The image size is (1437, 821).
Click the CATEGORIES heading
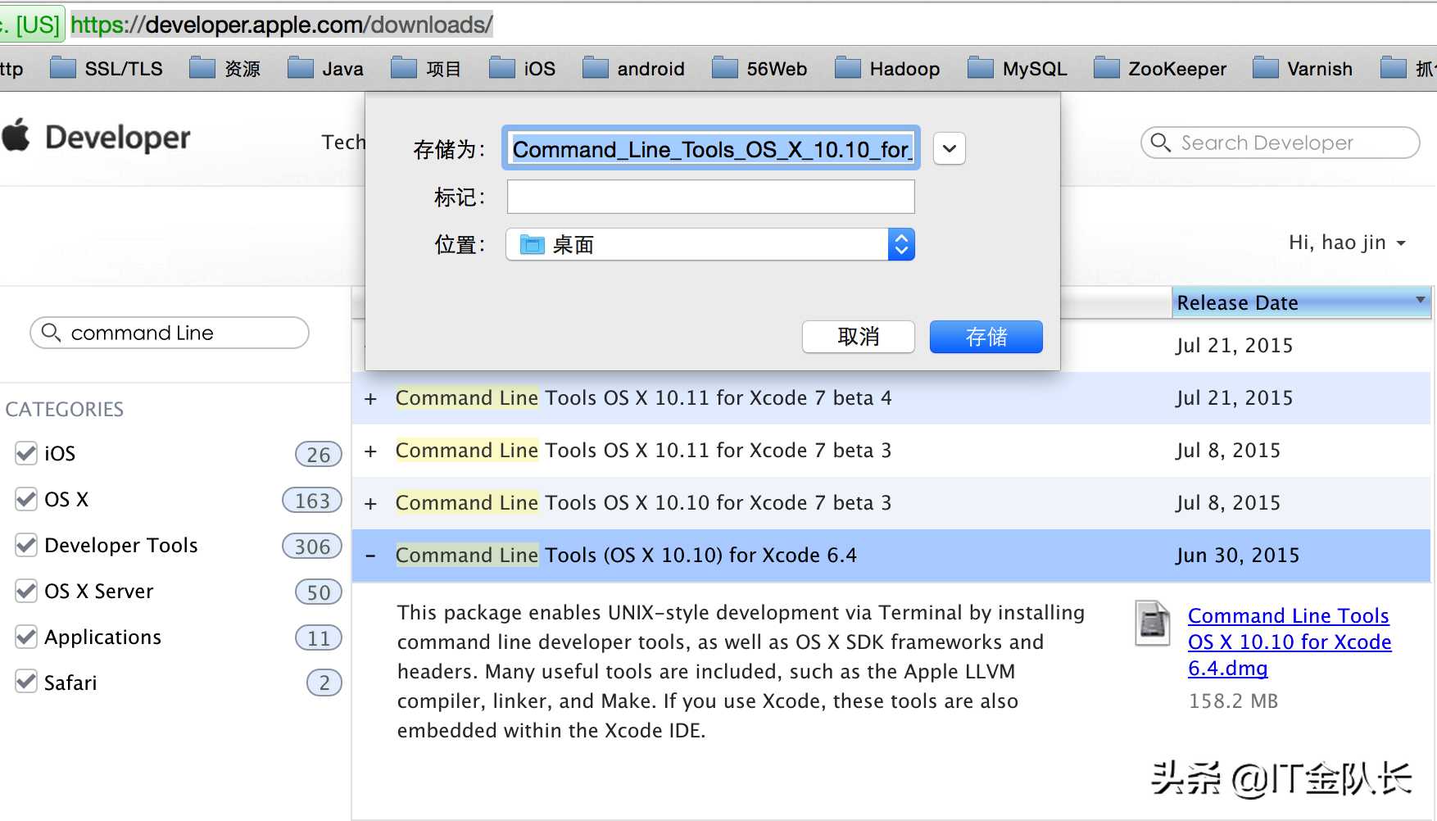coord(65,409)
